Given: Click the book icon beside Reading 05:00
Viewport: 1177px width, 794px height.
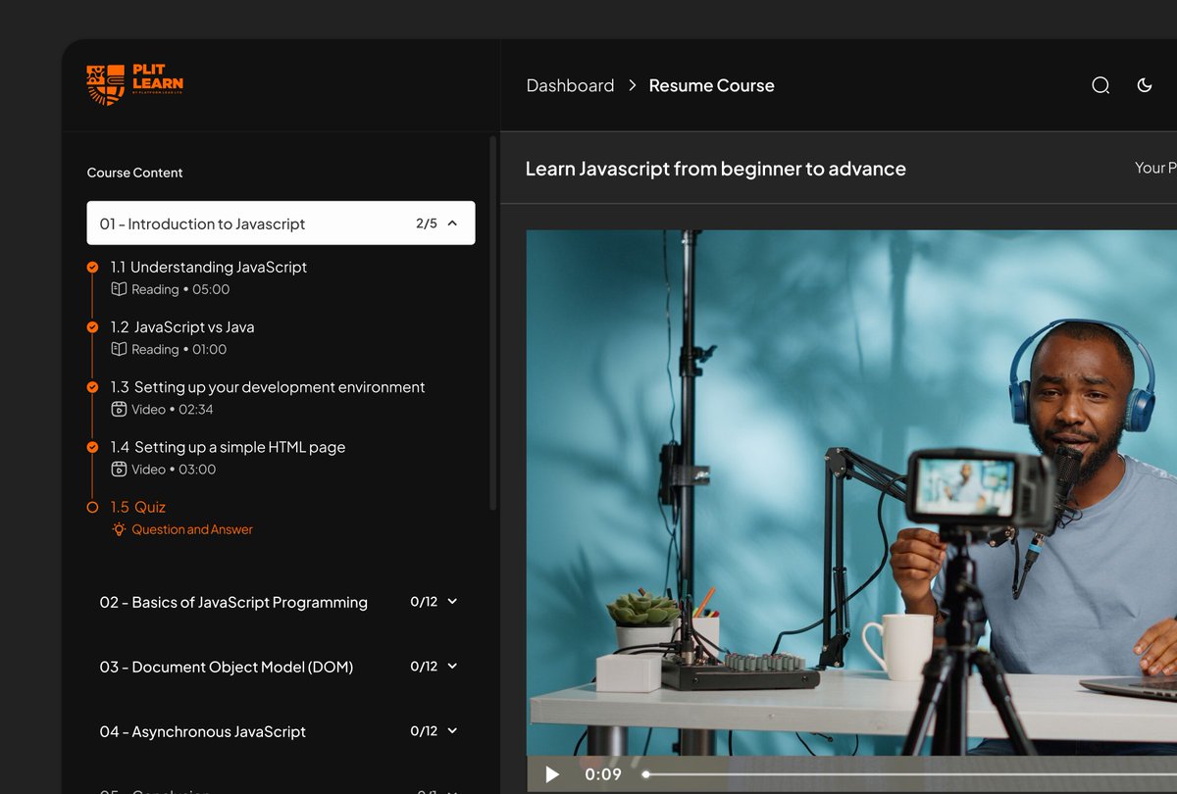Looking at the screenshot, I should [x=119, y=289].
